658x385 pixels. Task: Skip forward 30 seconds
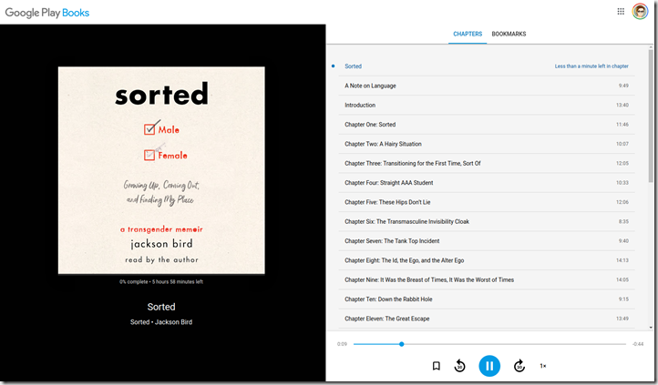click(519, 366)
